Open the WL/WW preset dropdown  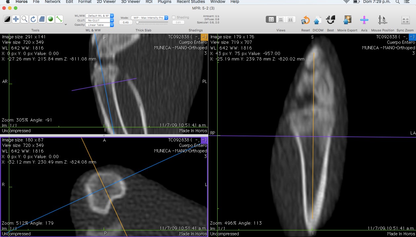point(99,16)
